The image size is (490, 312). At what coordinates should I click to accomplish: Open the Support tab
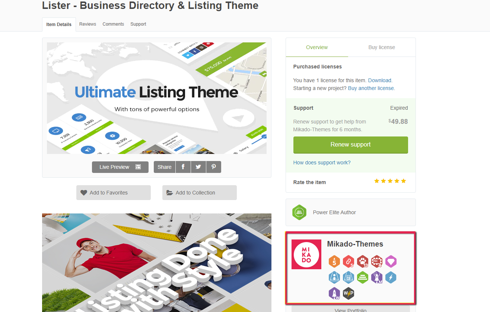point(138,24)
